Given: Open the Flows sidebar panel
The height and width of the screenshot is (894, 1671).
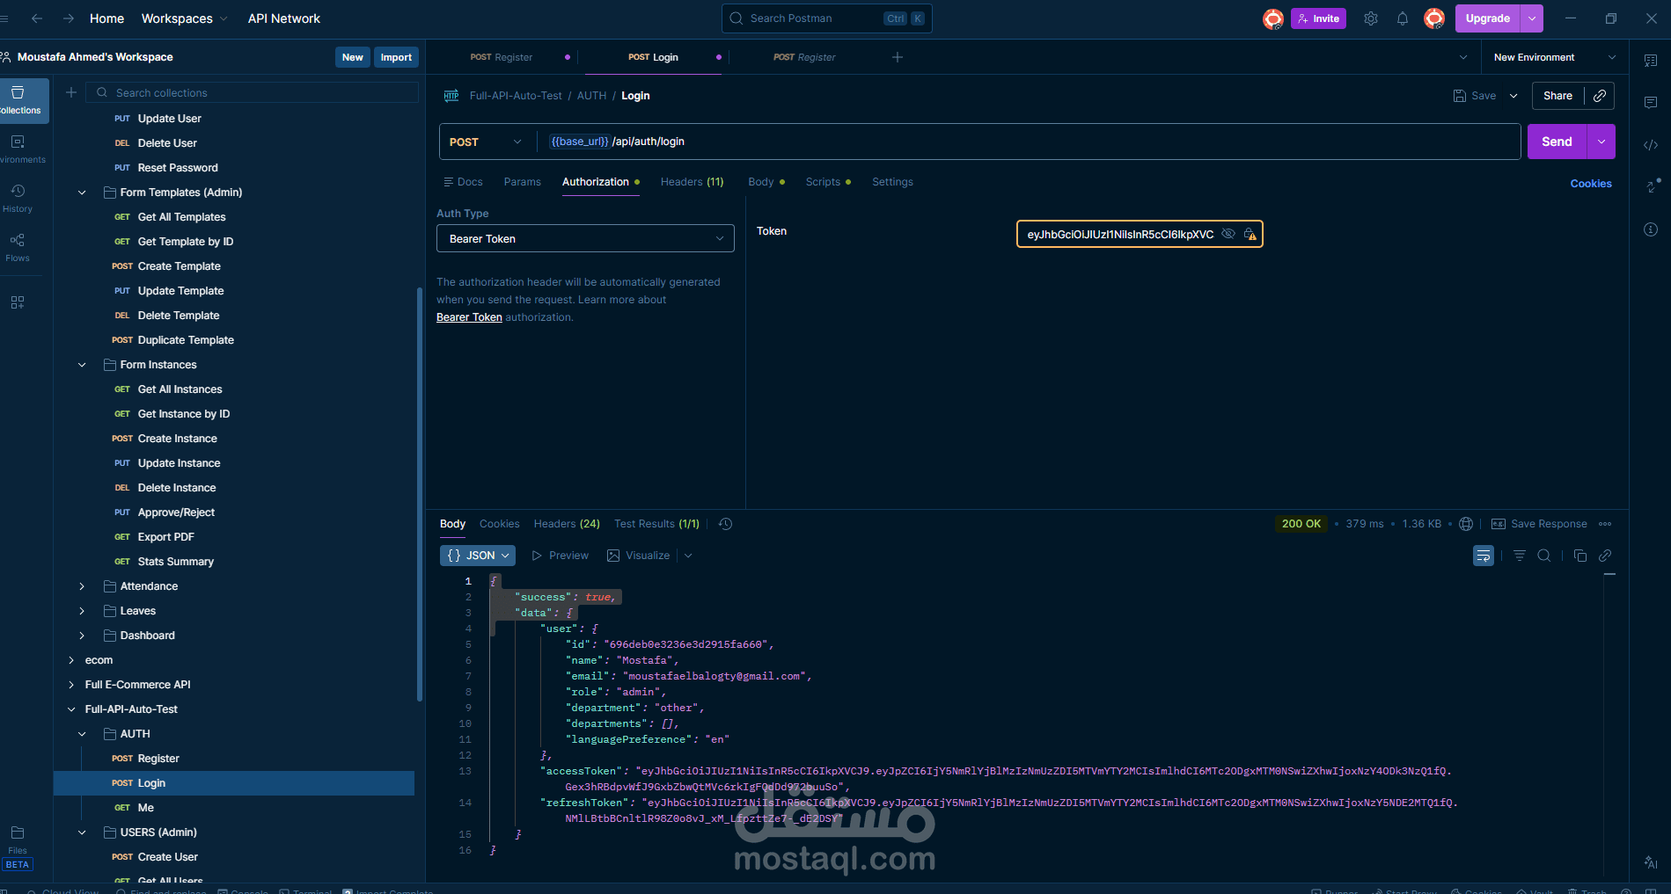Looking at the screenshot, I should coord(18,248).
